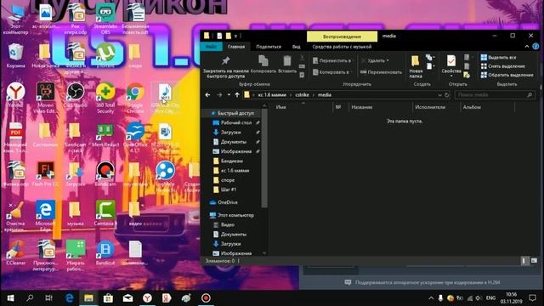Open the Windows Start button
544x306 pixels.
click(x=10, y=298)
